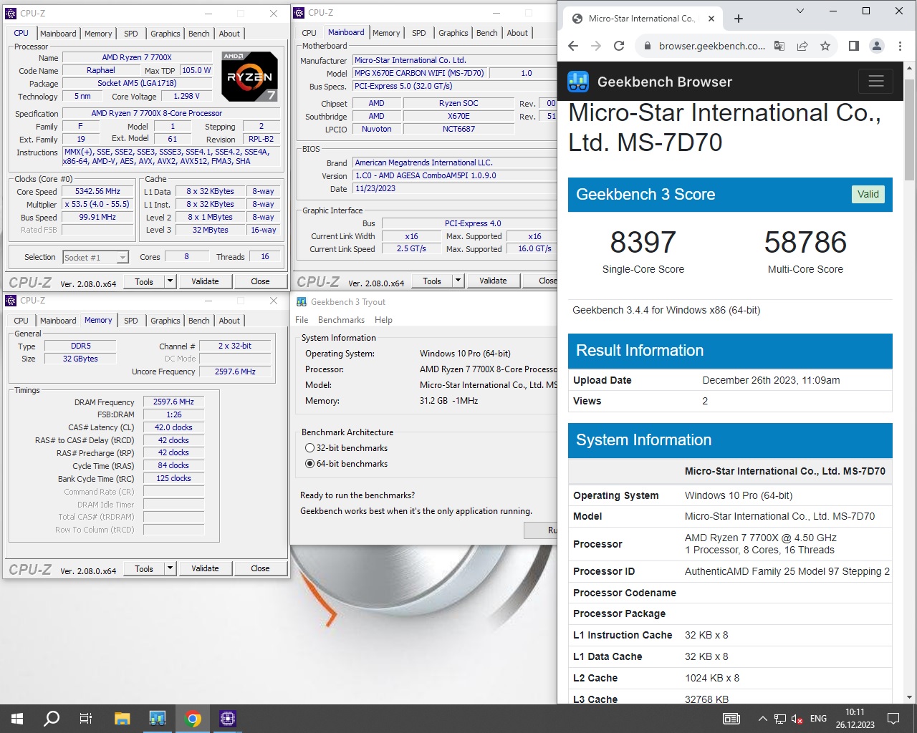Open a new Chrome tab with plus
This screenshot has width=917, height=733.
[739, 19]
